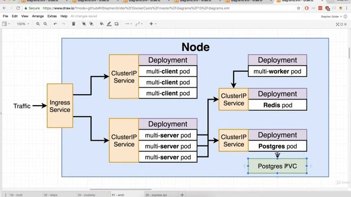Click the zoom out magnifier icon
The height and width of the screenshot is (197, 351).
coord(45,24)
